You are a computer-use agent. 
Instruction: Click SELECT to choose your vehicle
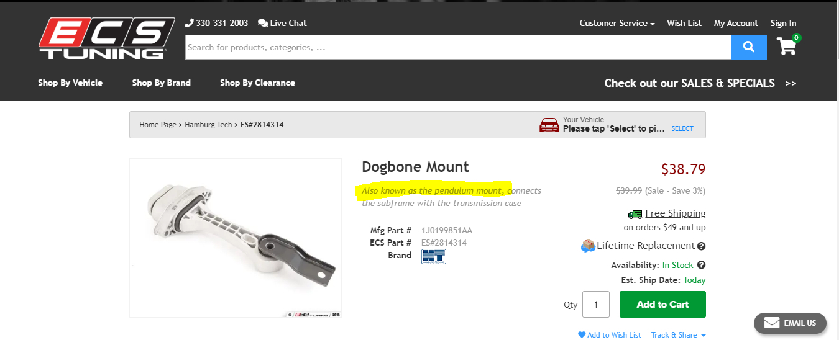click(682, 128)
